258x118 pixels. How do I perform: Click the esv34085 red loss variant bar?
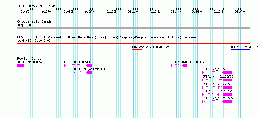click(133, 43)
